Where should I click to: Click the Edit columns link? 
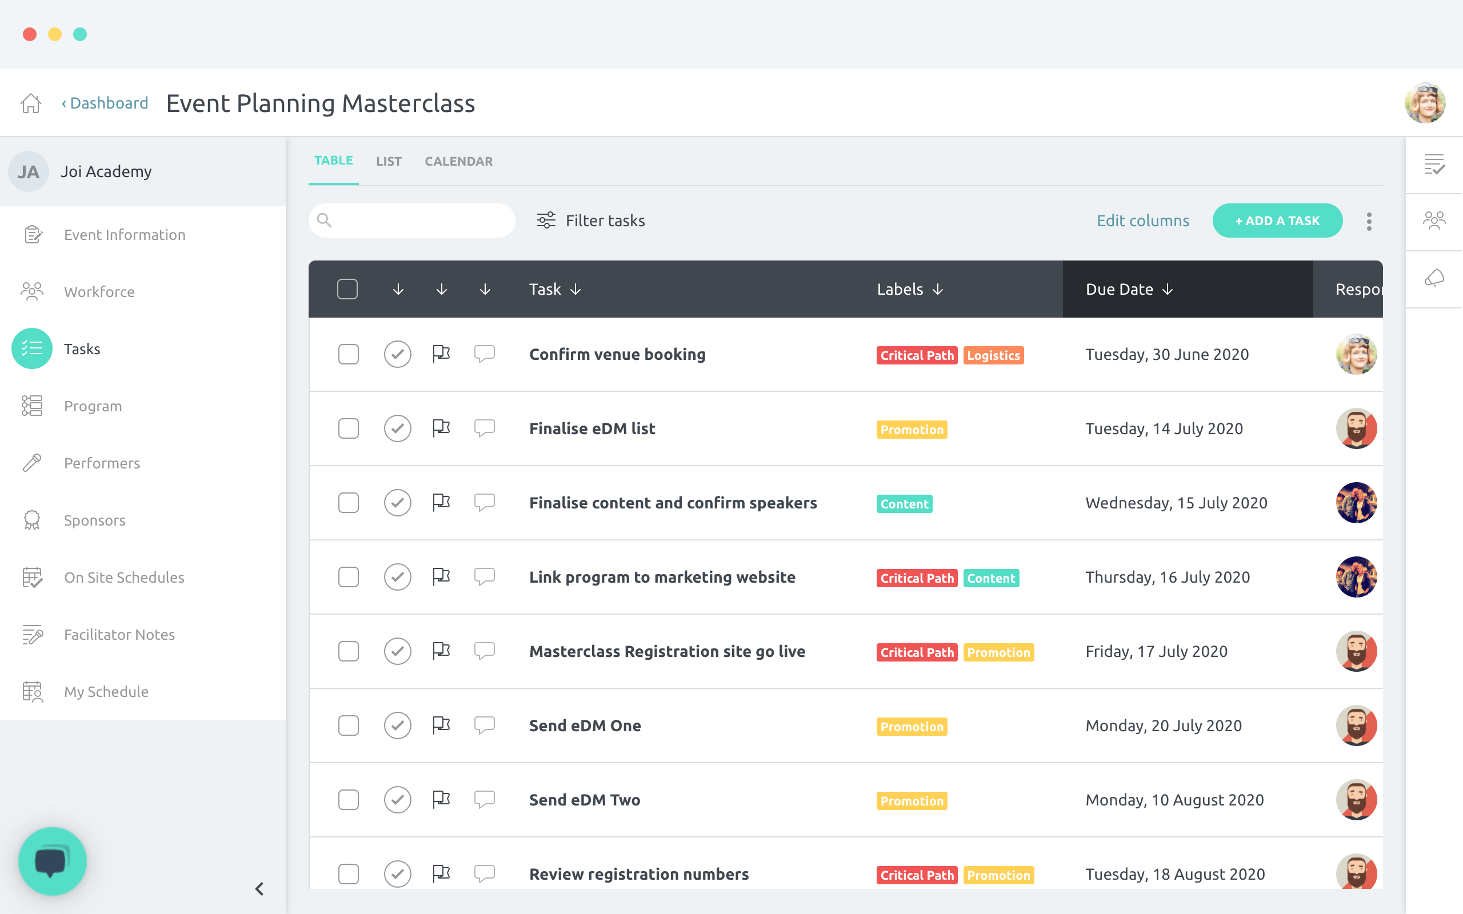(x=1142, y=221)
